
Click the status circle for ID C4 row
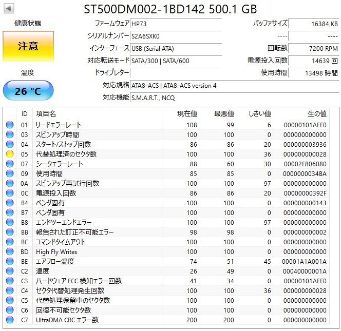(x=10, y=290)
